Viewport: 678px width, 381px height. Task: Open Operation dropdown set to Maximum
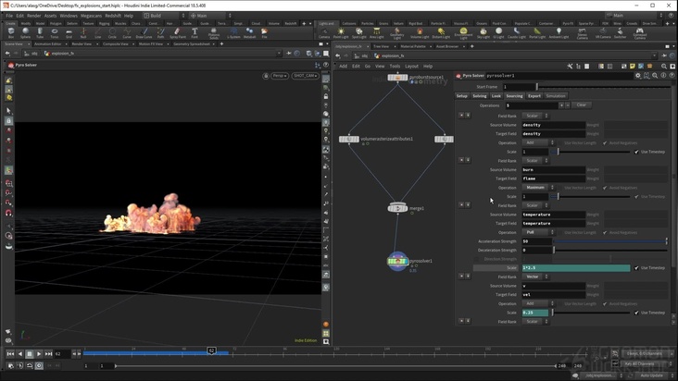(538, 188)
